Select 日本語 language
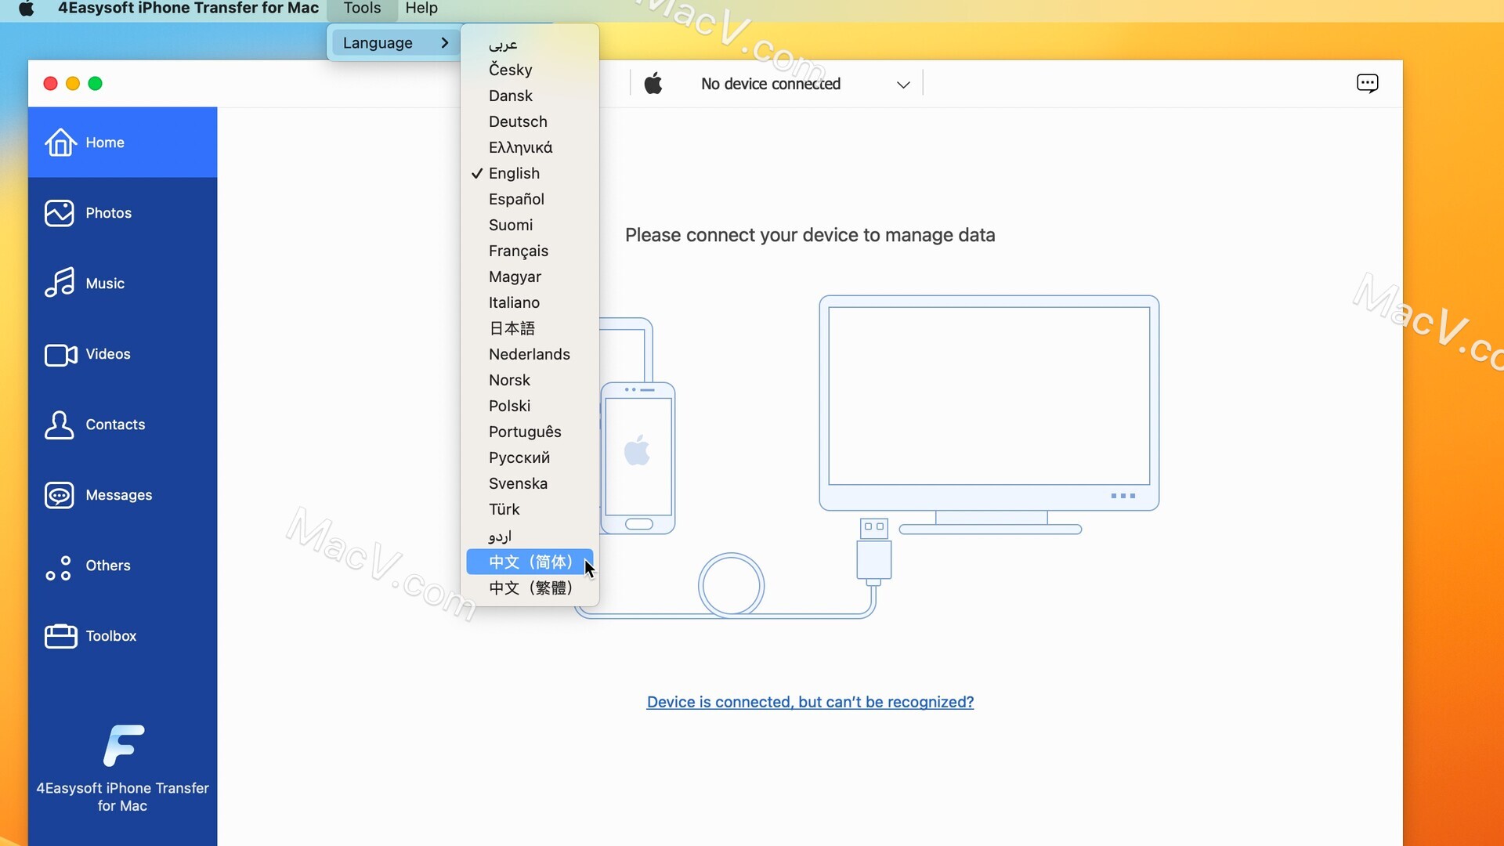This screenshot has height=846, width=1504. pos(530,328)
